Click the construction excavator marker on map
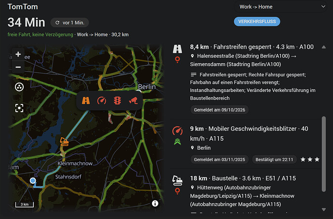 click(x=64, y=142)
